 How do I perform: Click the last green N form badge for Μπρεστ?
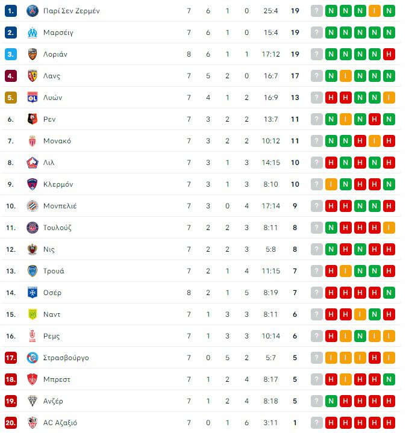click(389, 379)
